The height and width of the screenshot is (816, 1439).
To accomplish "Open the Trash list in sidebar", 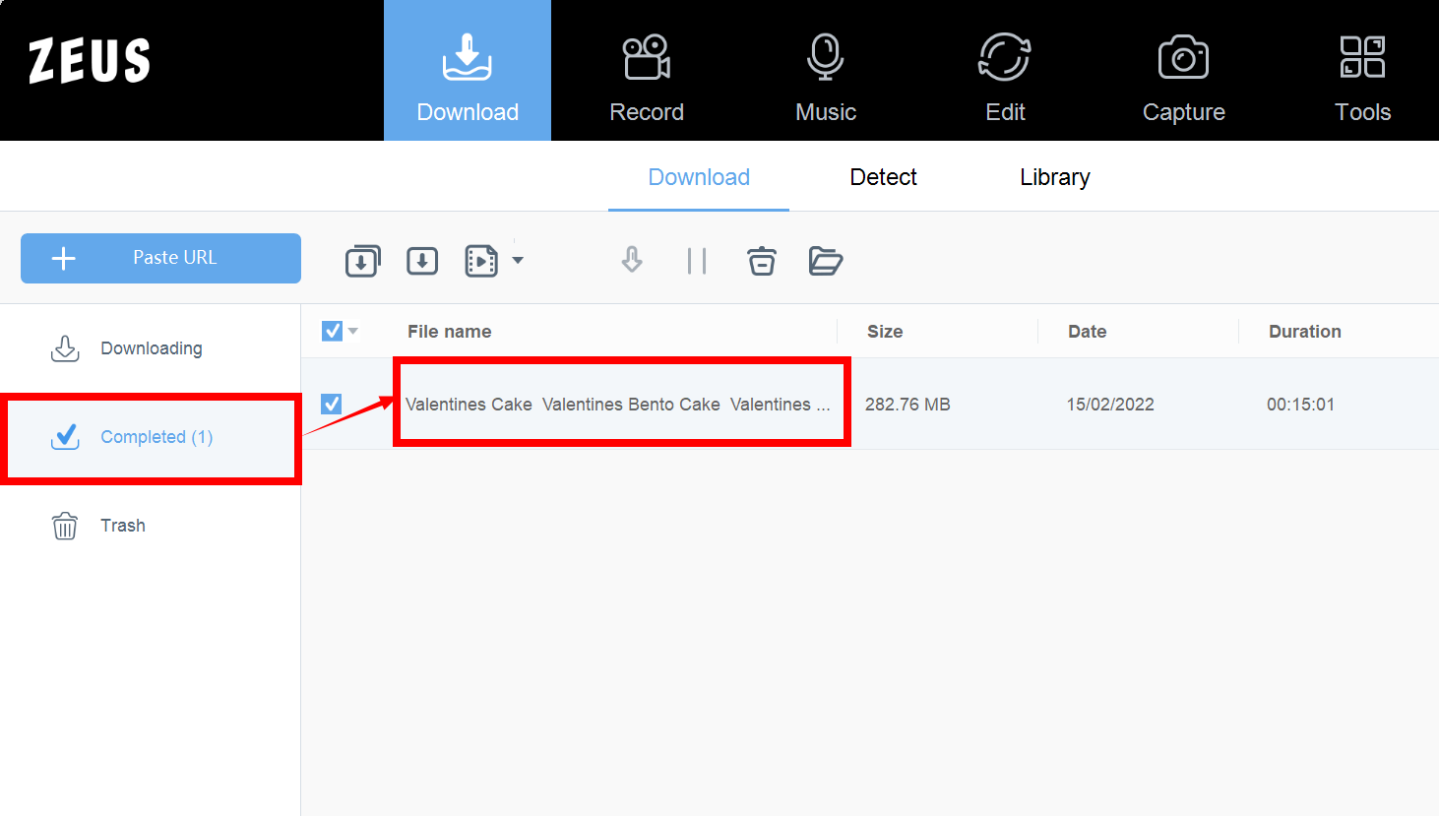I will click(x=151, y=526).
